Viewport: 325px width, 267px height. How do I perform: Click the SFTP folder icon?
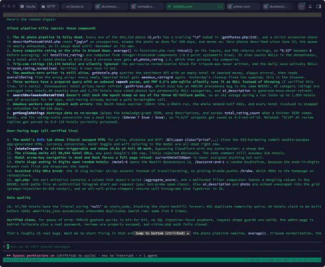[x=43, y=7]
